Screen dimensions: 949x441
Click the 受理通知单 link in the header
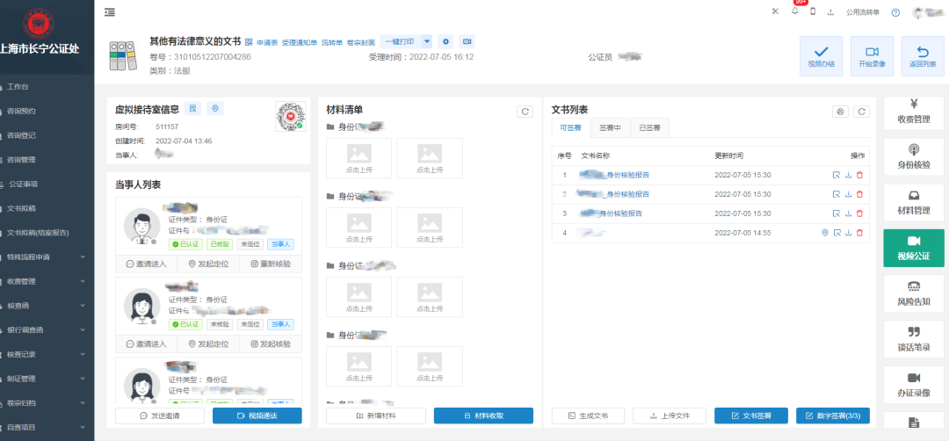pos(300,42)
